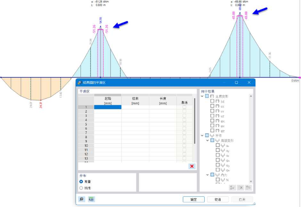Select table row header 10

click(86, 146)
